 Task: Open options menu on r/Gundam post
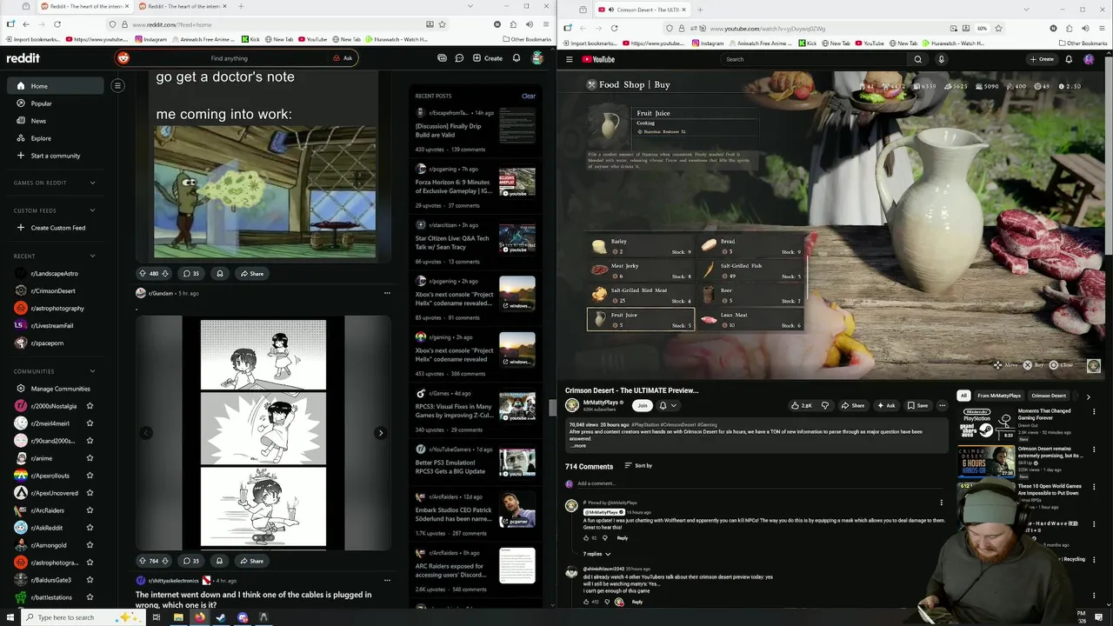point(387,293)
